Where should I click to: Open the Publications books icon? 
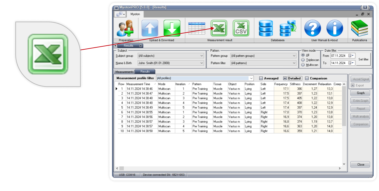coord(359,28)
